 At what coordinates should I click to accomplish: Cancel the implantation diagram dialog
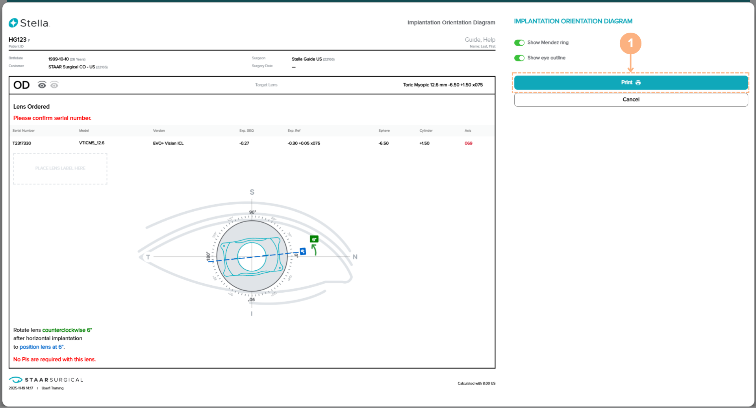[x=631, y=100]
